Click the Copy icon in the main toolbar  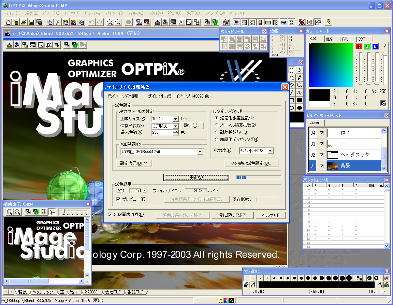(x=49, y=22)
